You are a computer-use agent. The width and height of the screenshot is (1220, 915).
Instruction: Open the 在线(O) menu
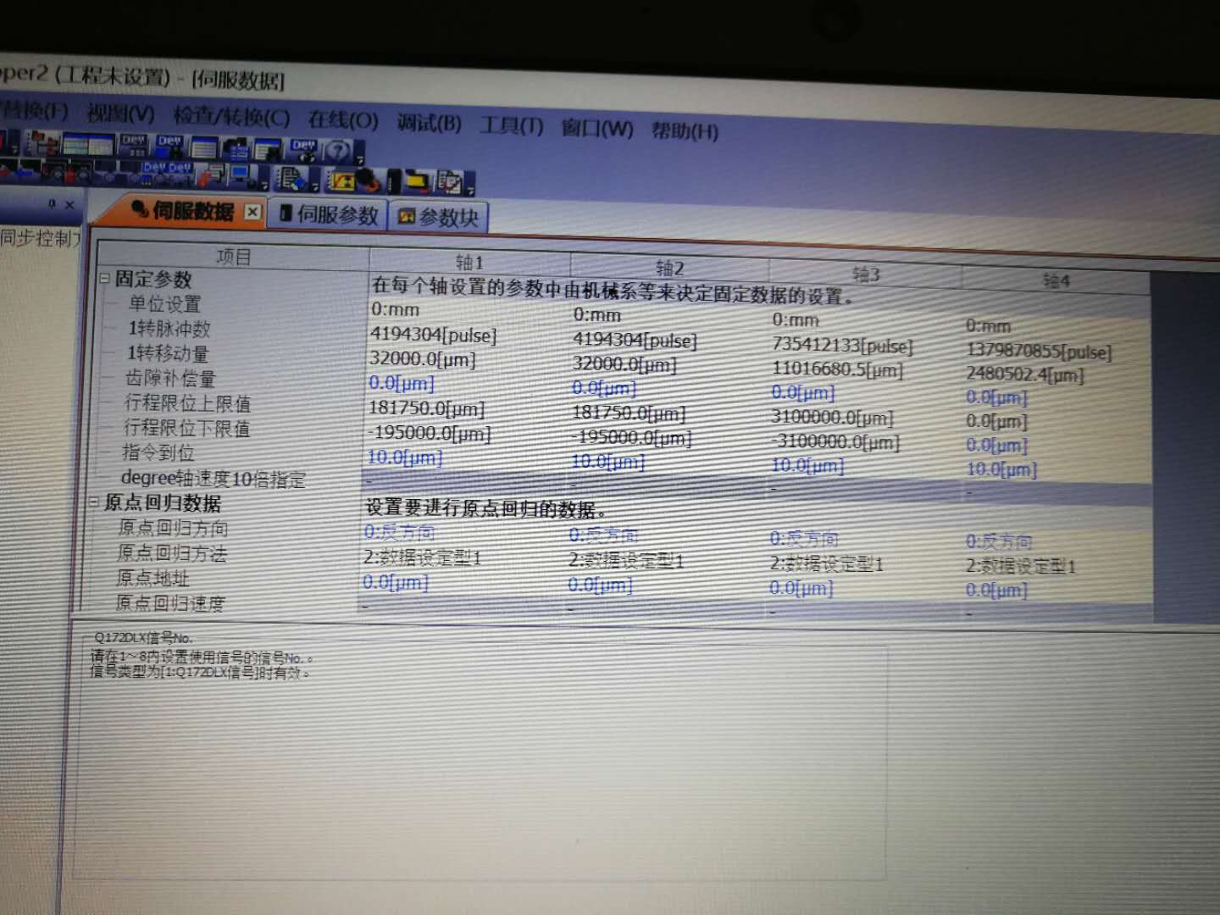(x=342, y=120)
